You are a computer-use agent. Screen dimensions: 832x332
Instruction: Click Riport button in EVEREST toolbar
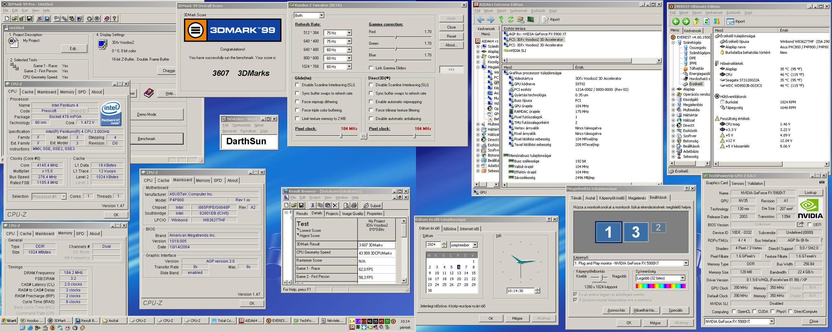(x=736, y=22)
